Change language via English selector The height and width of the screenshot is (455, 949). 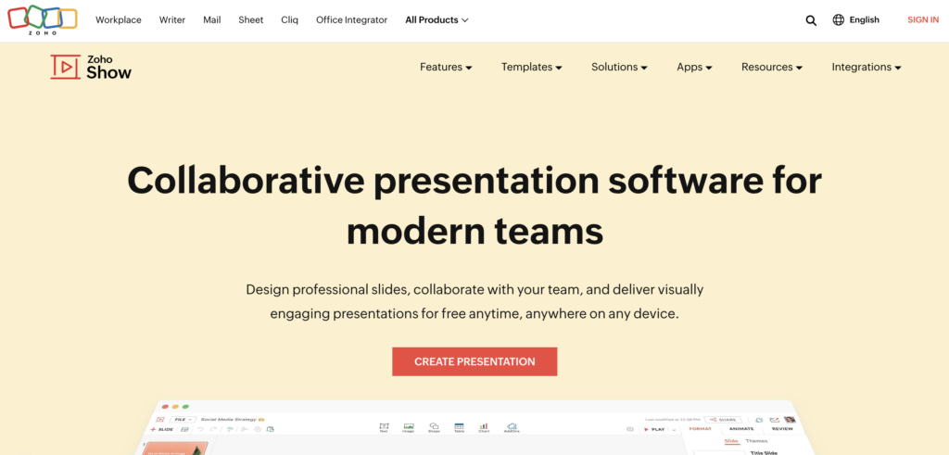point(865,20)
